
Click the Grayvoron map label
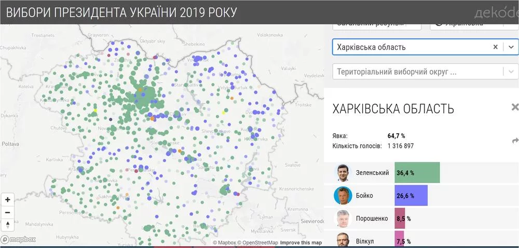[x=98, y=35]
